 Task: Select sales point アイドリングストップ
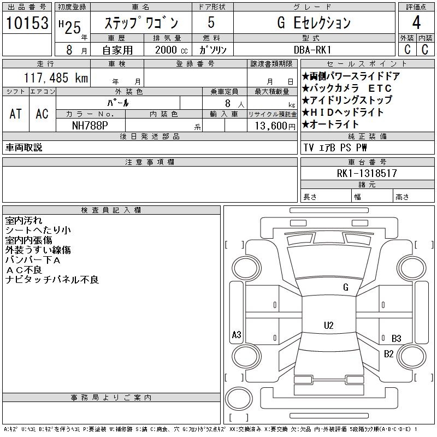tap(347, 101)
